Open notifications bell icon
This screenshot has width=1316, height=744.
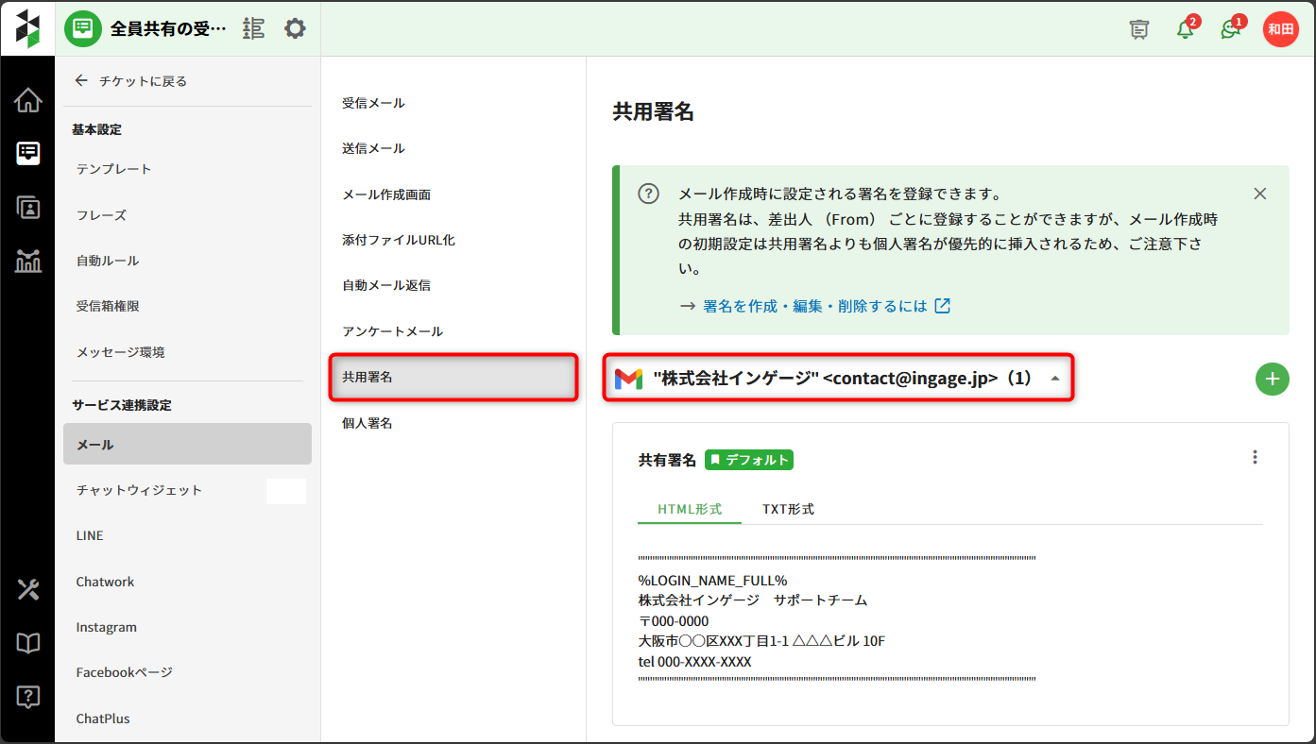click(x=1185, y=29)
